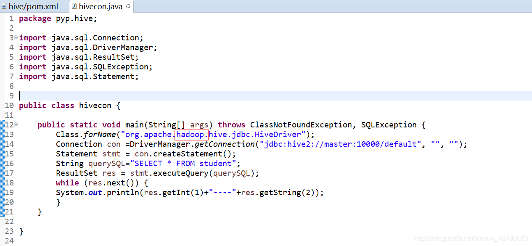Click 'throws' keyword on line 12
The height and width of the screenshot is (246, 532).
click(232, 125)
